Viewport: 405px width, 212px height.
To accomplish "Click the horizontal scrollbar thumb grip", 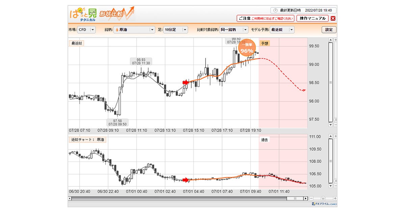I will click(x=295, y=199).
